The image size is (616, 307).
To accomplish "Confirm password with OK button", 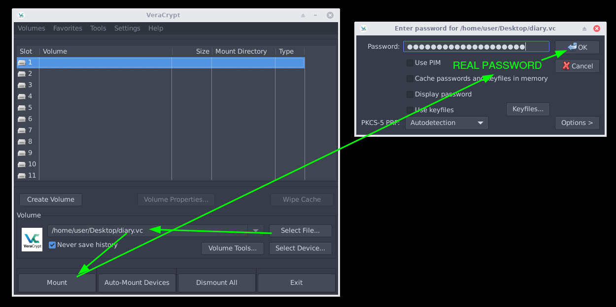I will tap(577, 47).
